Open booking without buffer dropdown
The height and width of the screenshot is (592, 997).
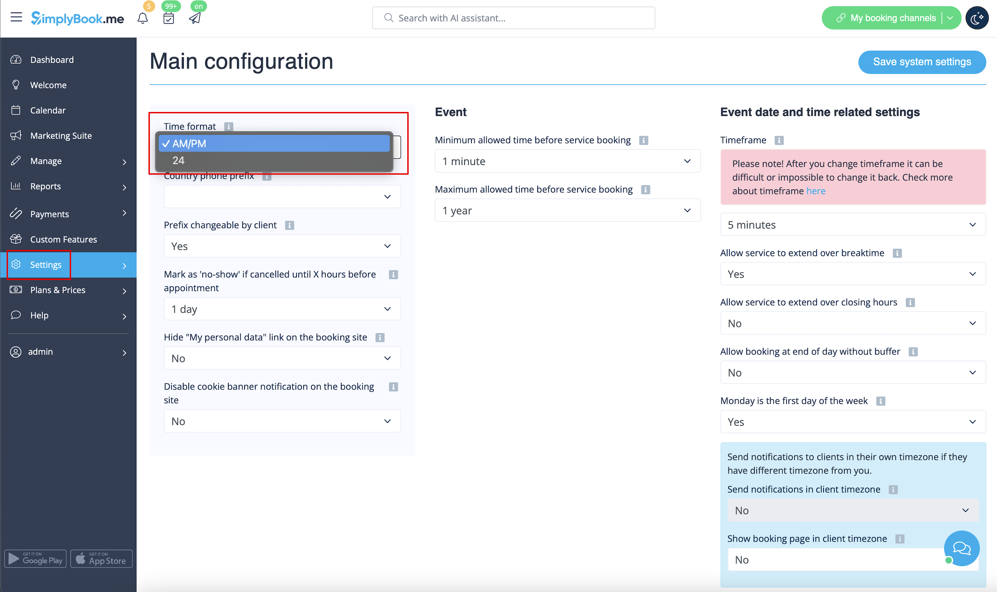(x=853, y=373)
